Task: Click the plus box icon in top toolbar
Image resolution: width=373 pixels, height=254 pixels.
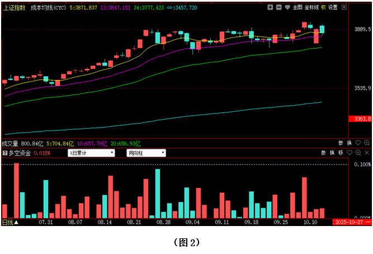Action: click(x=270, y=7)
